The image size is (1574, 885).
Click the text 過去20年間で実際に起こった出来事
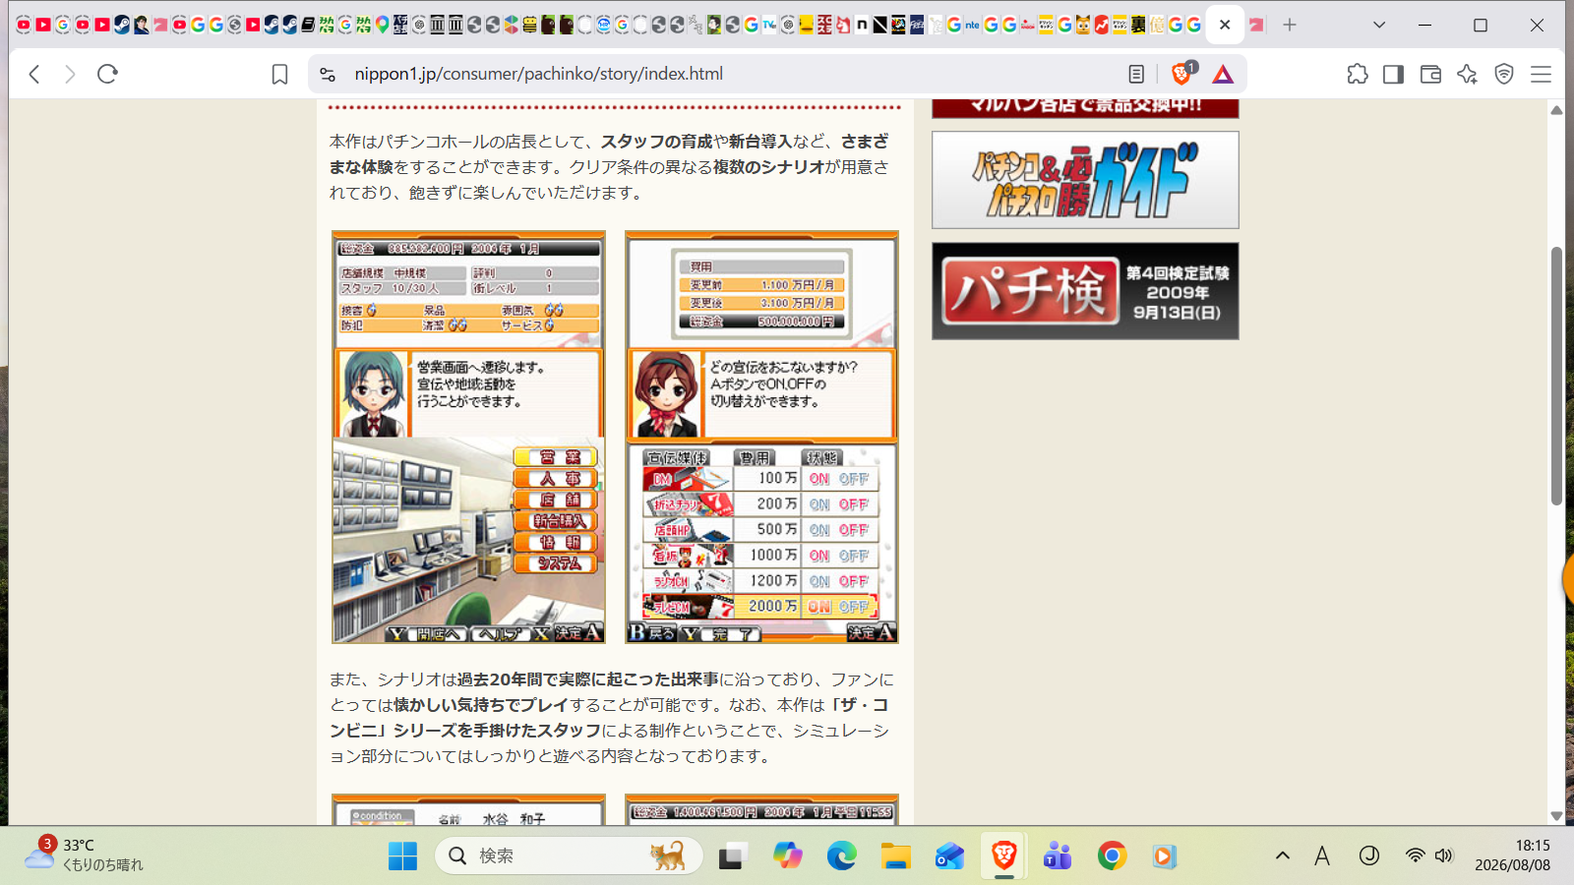[x=588, y=679]
